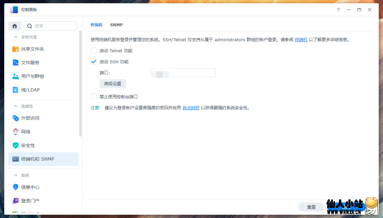Follow the Terminal (终端机) help link

[x=301, y=40]
